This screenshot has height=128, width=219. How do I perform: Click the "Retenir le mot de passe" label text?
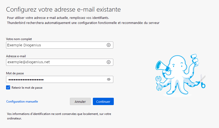pos(27,88)
